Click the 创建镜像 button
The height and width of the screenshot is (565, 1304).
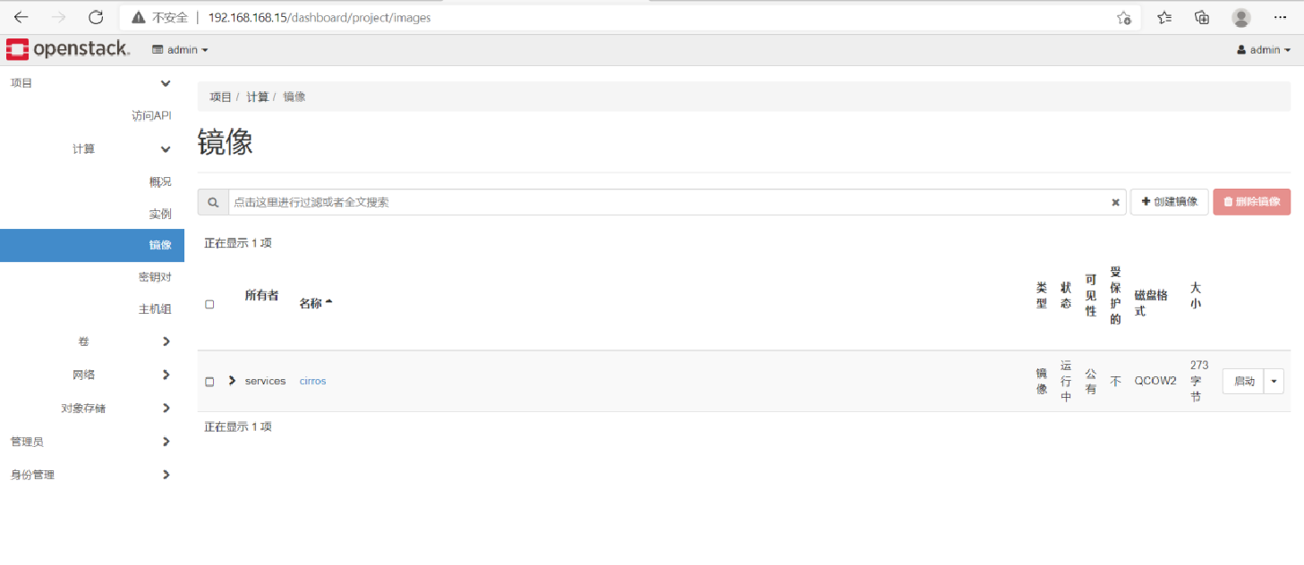point(1169,202)
